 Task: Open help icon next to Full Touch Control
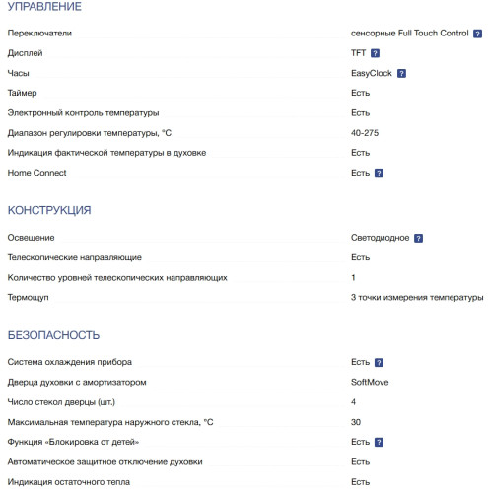477,34
